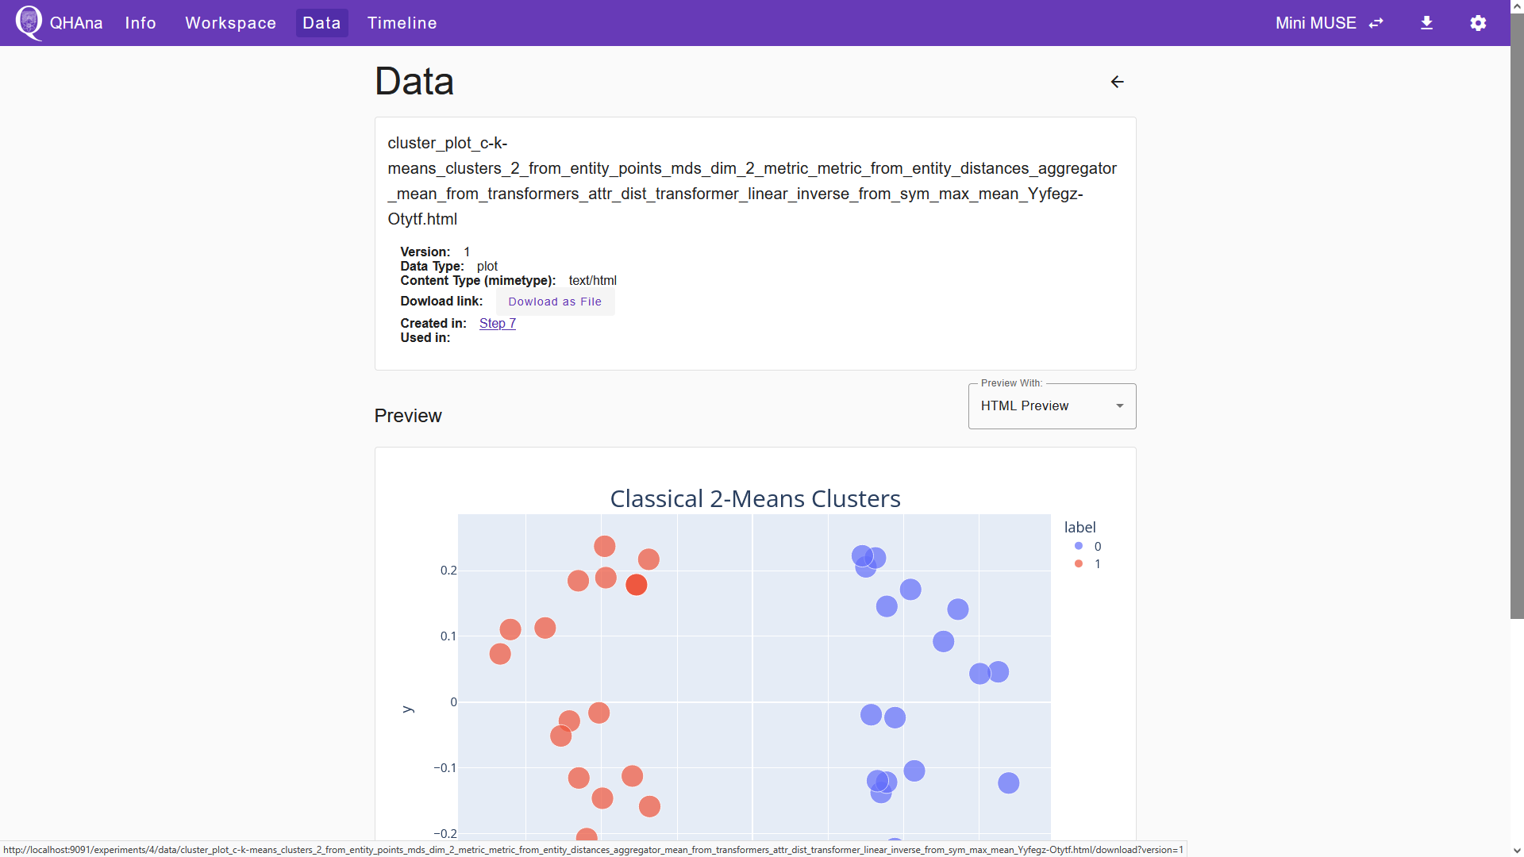The width and height of the screenshot is (1524, 857).
Task: Open the Preview With dropdown
Action: pos(1052,406)
